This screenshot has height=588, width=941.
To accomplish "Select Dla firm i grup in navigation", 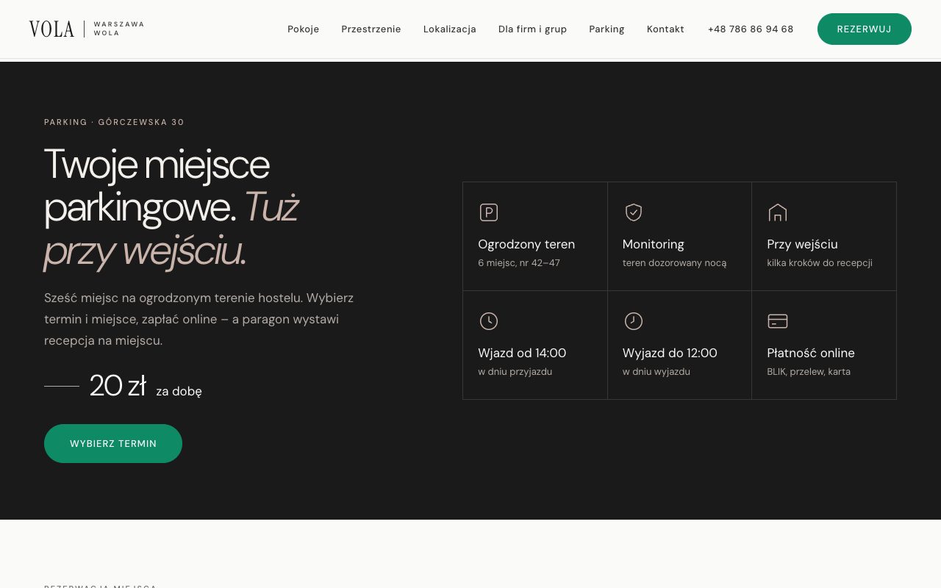I will click(x=532, y=29).
